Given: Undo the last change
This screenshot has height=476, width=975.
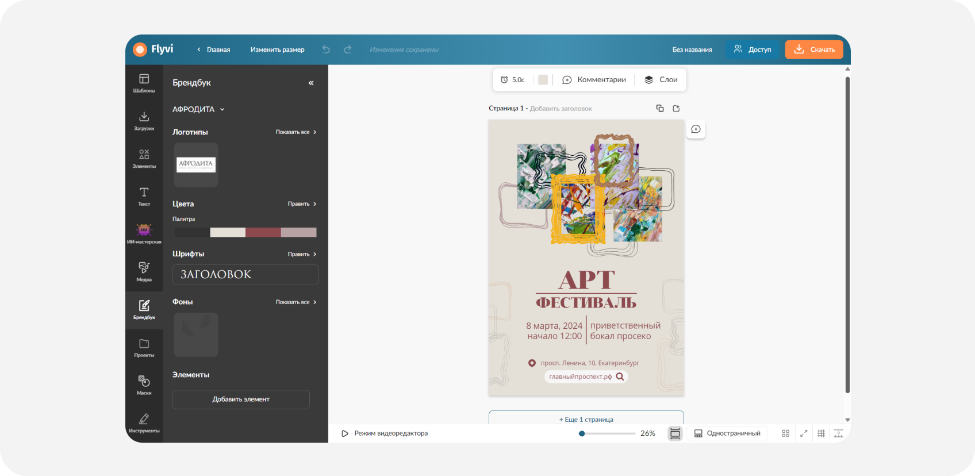Looking at the screenshot, I should 326,49.
